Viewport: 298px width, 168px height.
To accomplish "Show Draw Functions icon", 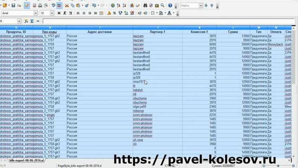I will click(138, 6).
